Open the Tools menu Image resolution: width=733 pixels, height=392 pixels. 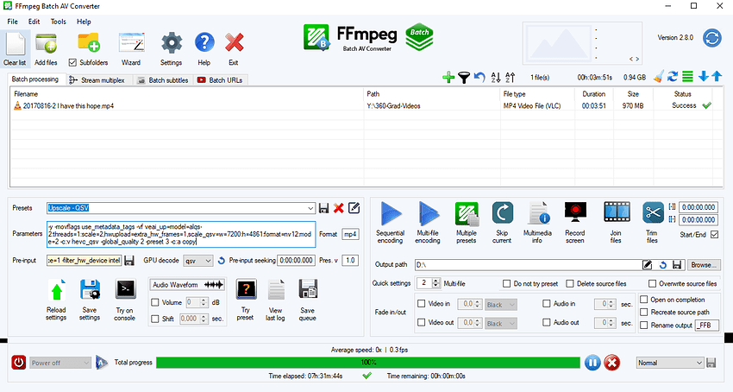(x=58, y=21)
